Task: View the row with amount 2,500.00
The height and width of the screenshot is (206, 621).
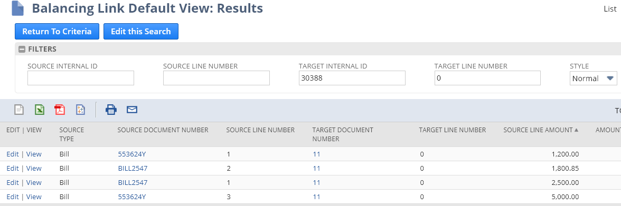Action: click(x=34, y=183)
